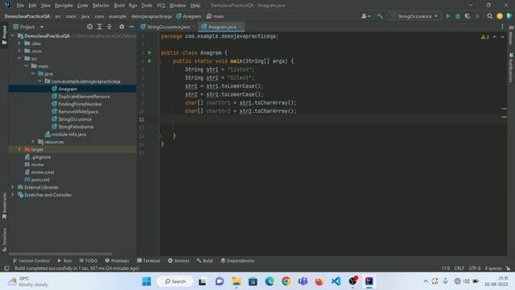Screen dimensions: 515x290
Task: Open Microsoft Edge from taskbar
Action: [270, 281]
